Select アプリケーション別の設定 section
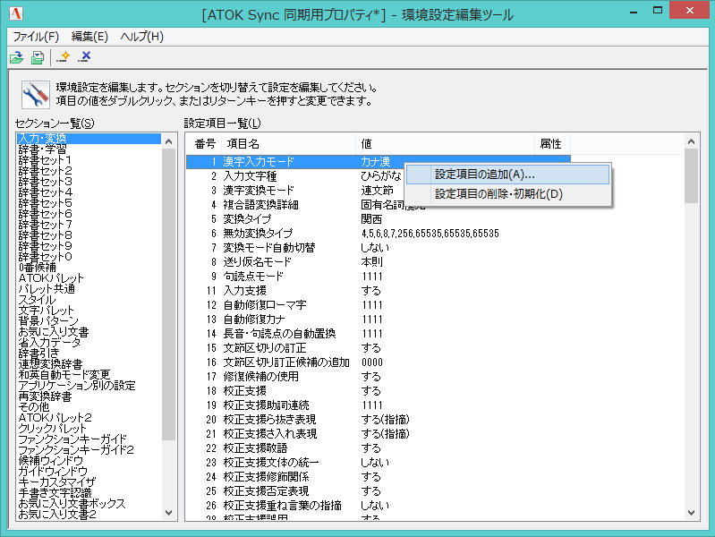The image size is (715, 537). click(89, 386)
